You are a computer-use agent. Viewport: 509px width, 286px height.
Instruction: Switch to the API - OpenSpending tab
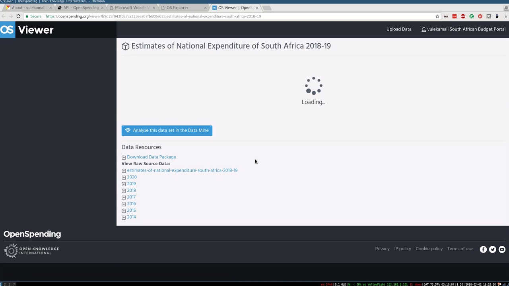click(81, 8)
